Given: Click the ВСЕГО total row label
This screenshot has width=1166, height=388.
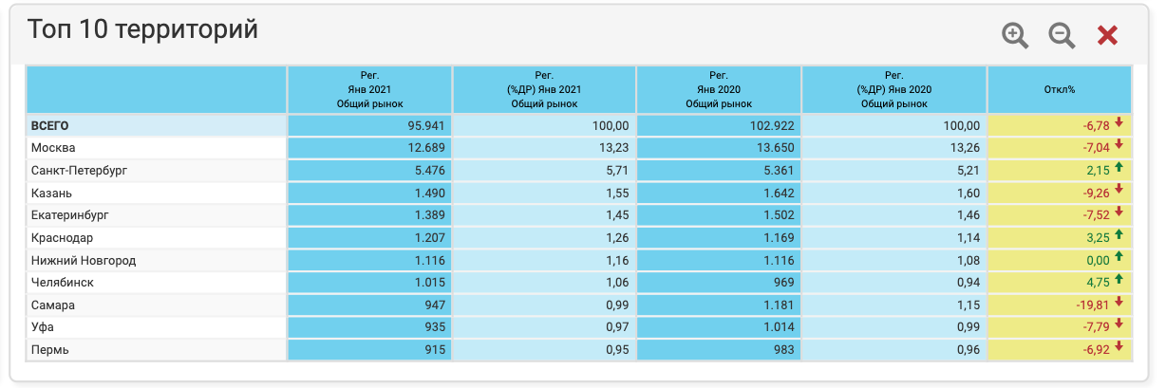Looking at the screenshot, I should (50, 125).
